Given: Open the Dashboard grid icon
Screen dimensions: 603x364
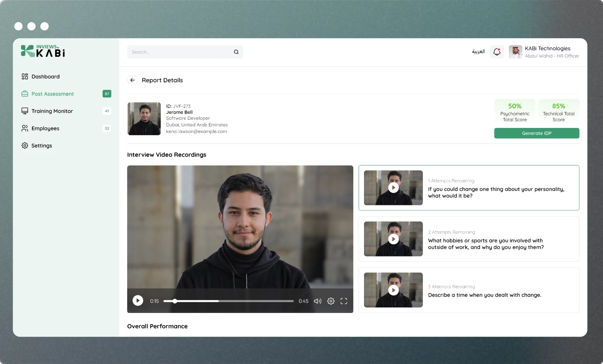Looking at the screenshot, I should pyautogui.click(x=25, y=77).
